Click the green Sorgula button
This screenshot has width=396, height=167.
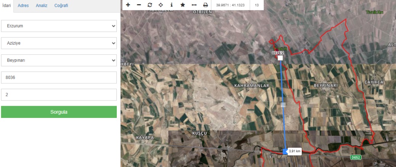(59, 112)
